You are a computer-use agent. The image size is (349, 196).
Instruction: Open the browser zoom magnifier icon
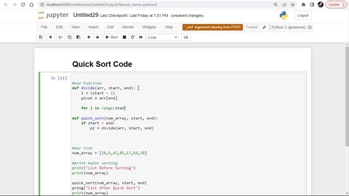[x=275, y=5]
